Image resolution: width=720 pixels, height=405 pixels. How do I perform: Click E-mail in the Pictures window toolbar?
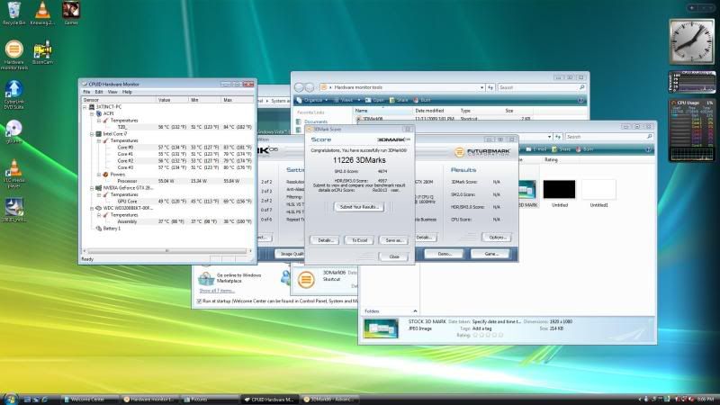tap(536, 149)
